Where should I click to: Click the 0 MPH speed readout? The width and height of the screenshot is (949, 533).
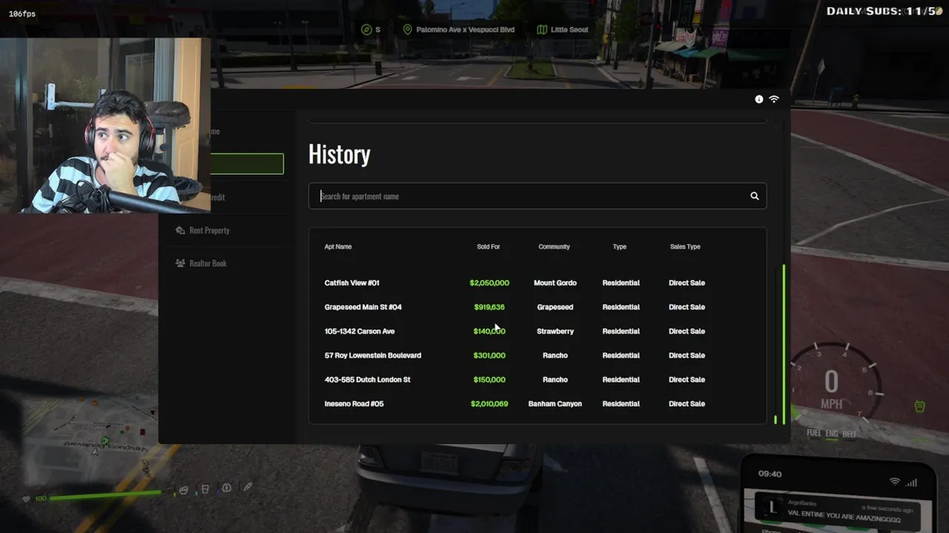tap(831, 389)
